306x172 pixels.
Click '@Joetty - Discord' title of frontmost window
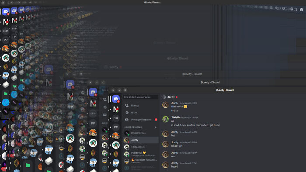[x=225, y=90]
